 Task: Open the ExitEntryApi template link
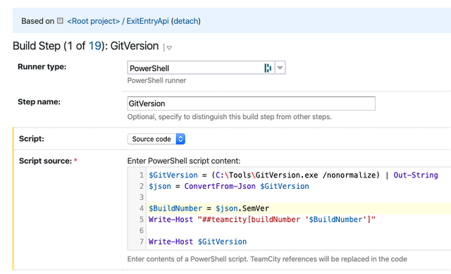tap(147, 21)
